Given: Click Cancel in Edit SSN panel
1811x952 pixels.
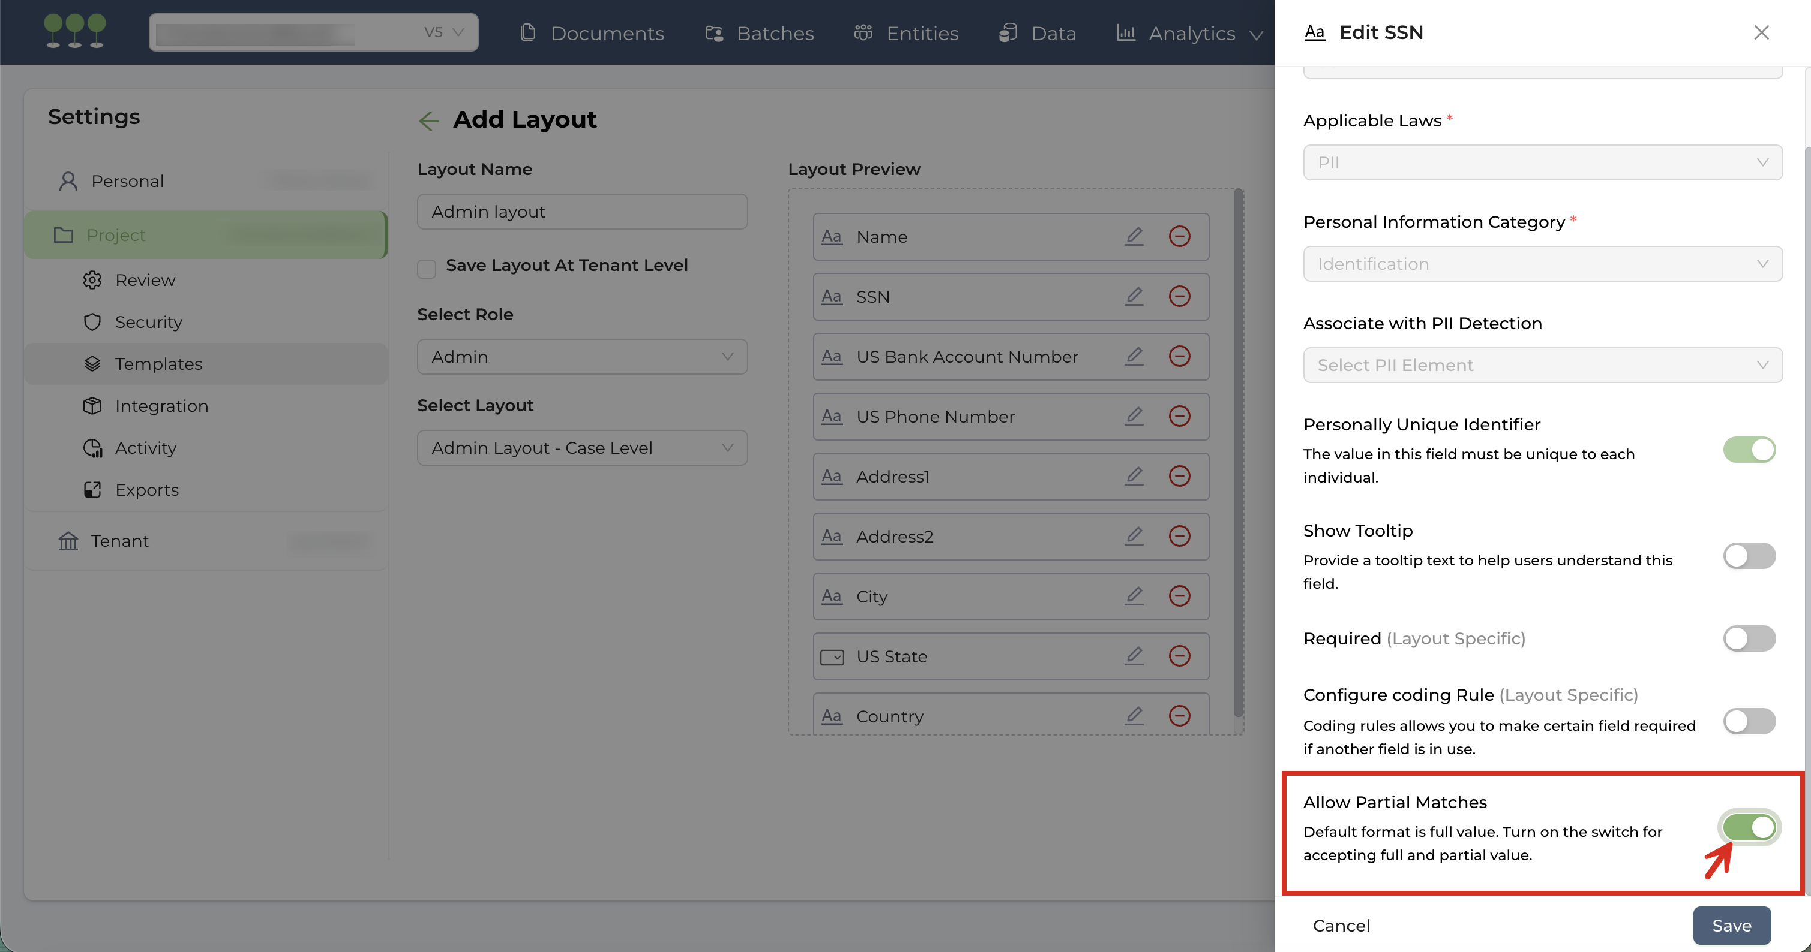Looking at the screenshot, I should point(1341,925).
